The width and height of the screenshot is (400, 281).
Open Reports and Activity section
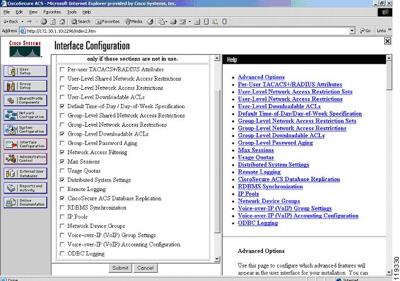point(25,188)
